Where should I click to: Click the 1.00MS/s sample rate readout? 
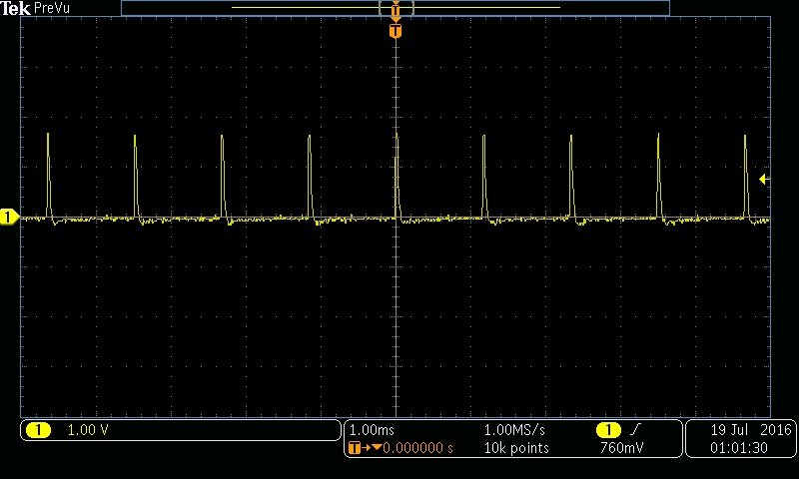pos(514,430)
